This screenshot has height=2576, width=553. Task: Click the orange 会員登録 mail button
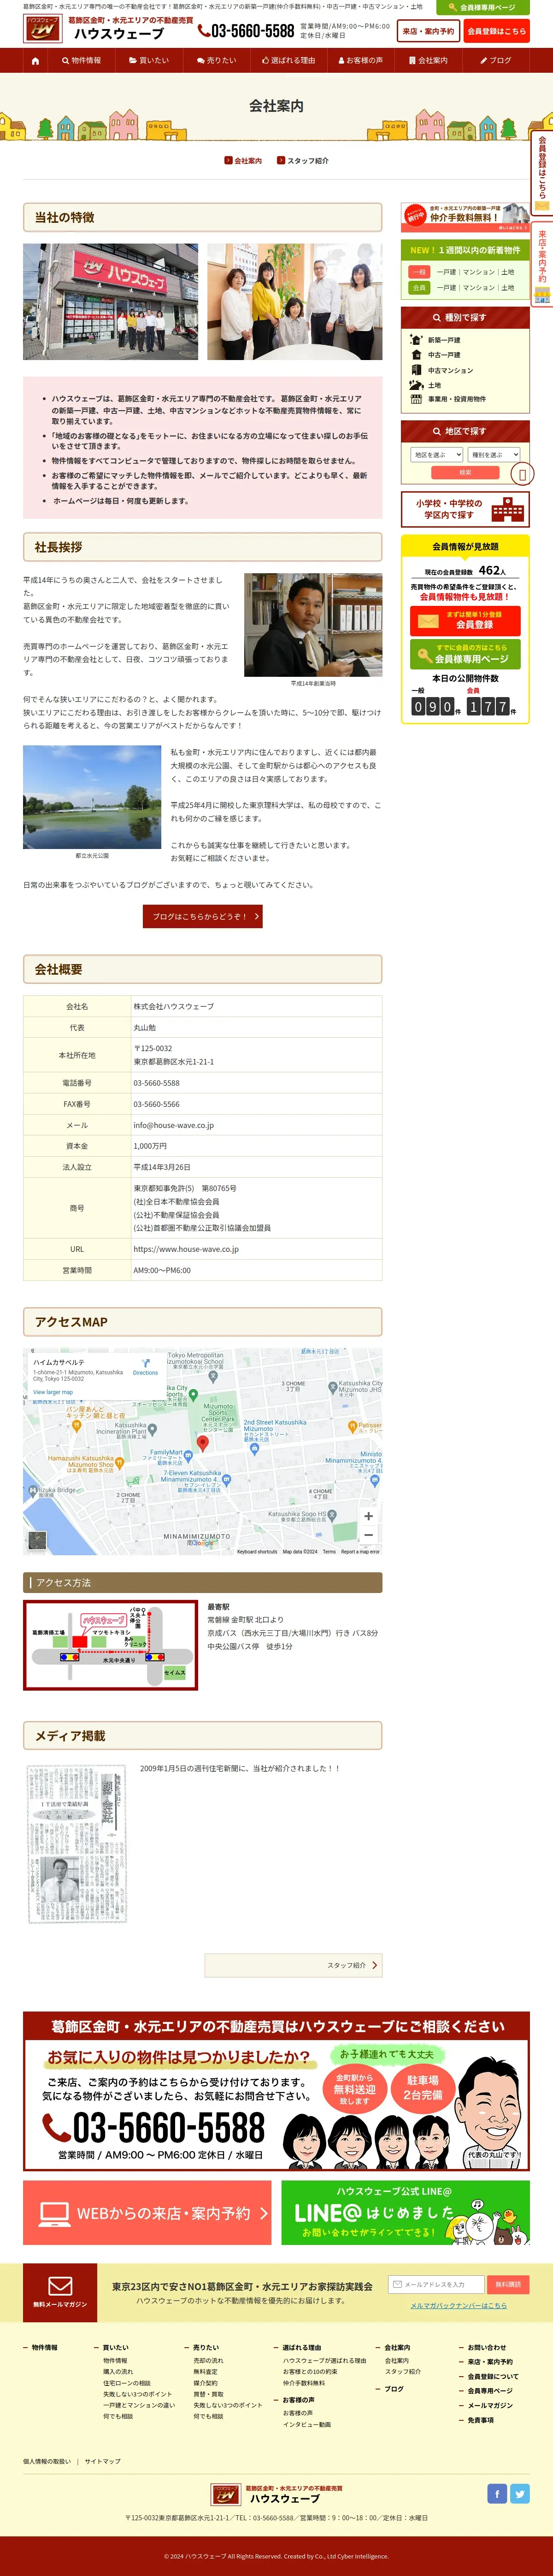point(465,620)
